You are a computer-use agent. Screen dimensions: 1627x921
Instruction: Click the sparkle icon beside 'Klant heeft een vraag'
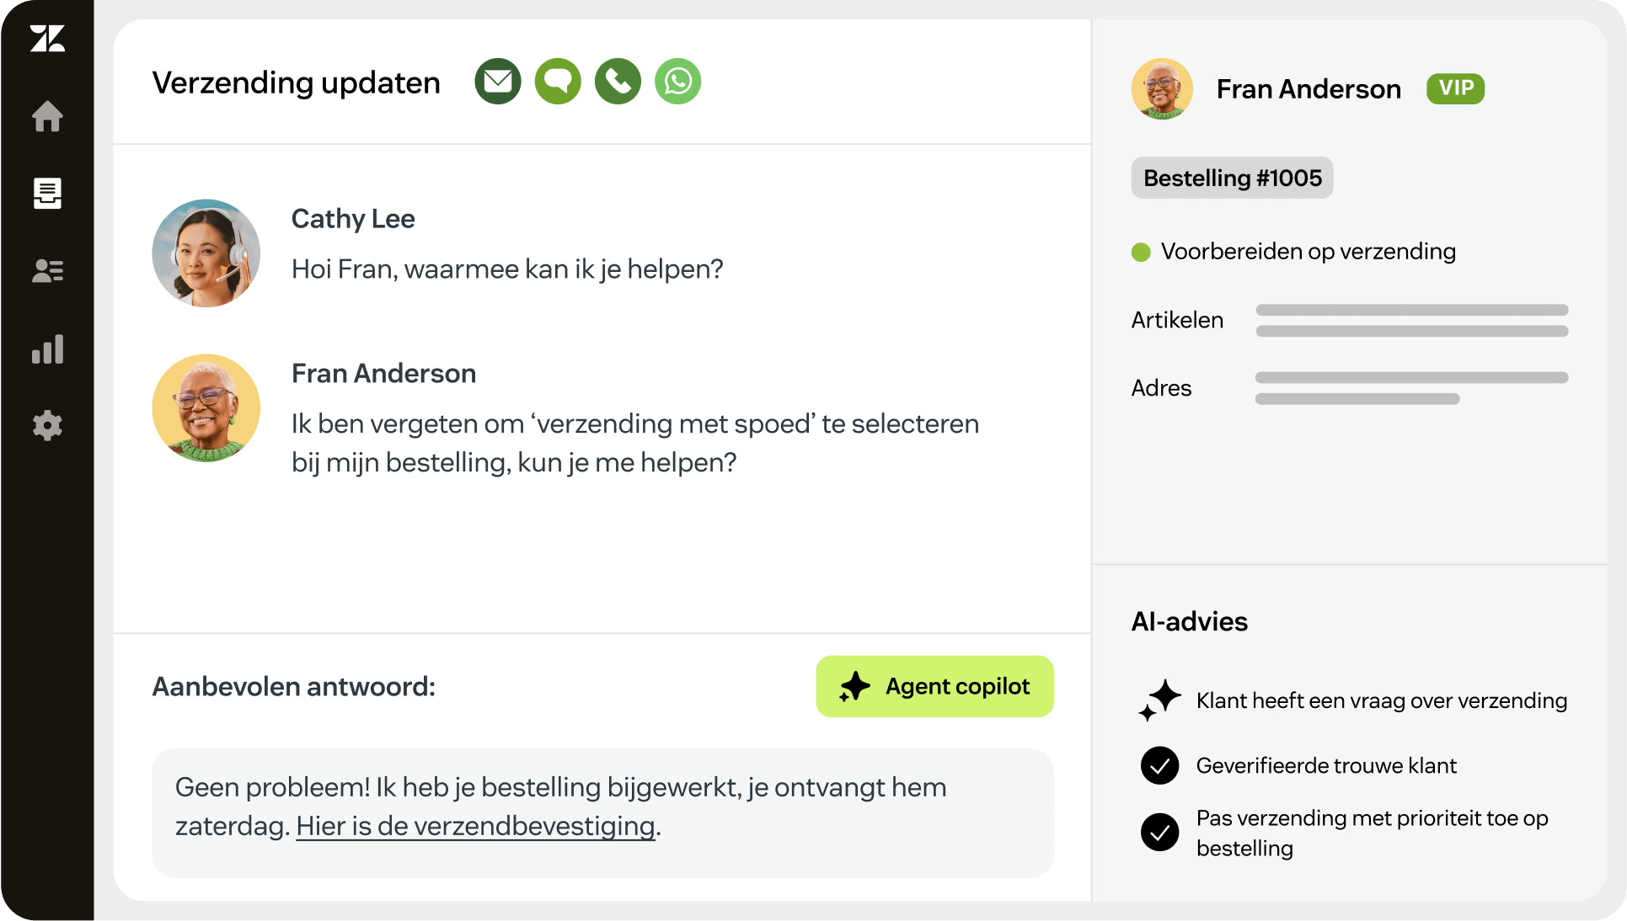(x=1160, y=700)
